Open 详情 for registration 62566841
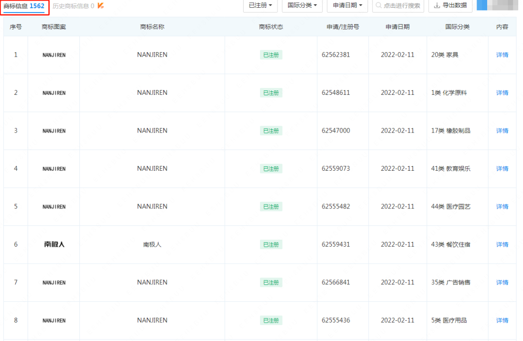 click(502, 283)
